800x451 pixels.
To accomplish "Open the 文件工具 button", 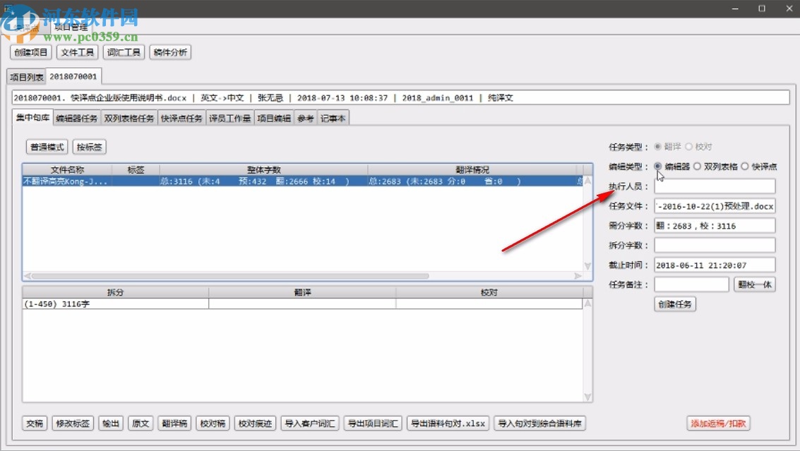I will 77,52.
